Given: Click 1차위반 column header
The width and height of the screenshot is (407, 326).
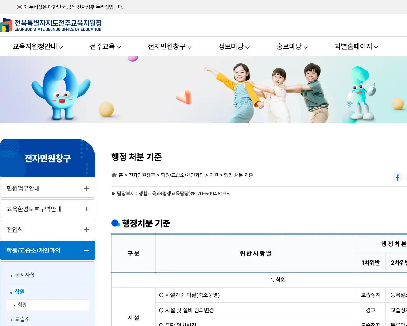Looking at the screenshot, I should 371,263.
